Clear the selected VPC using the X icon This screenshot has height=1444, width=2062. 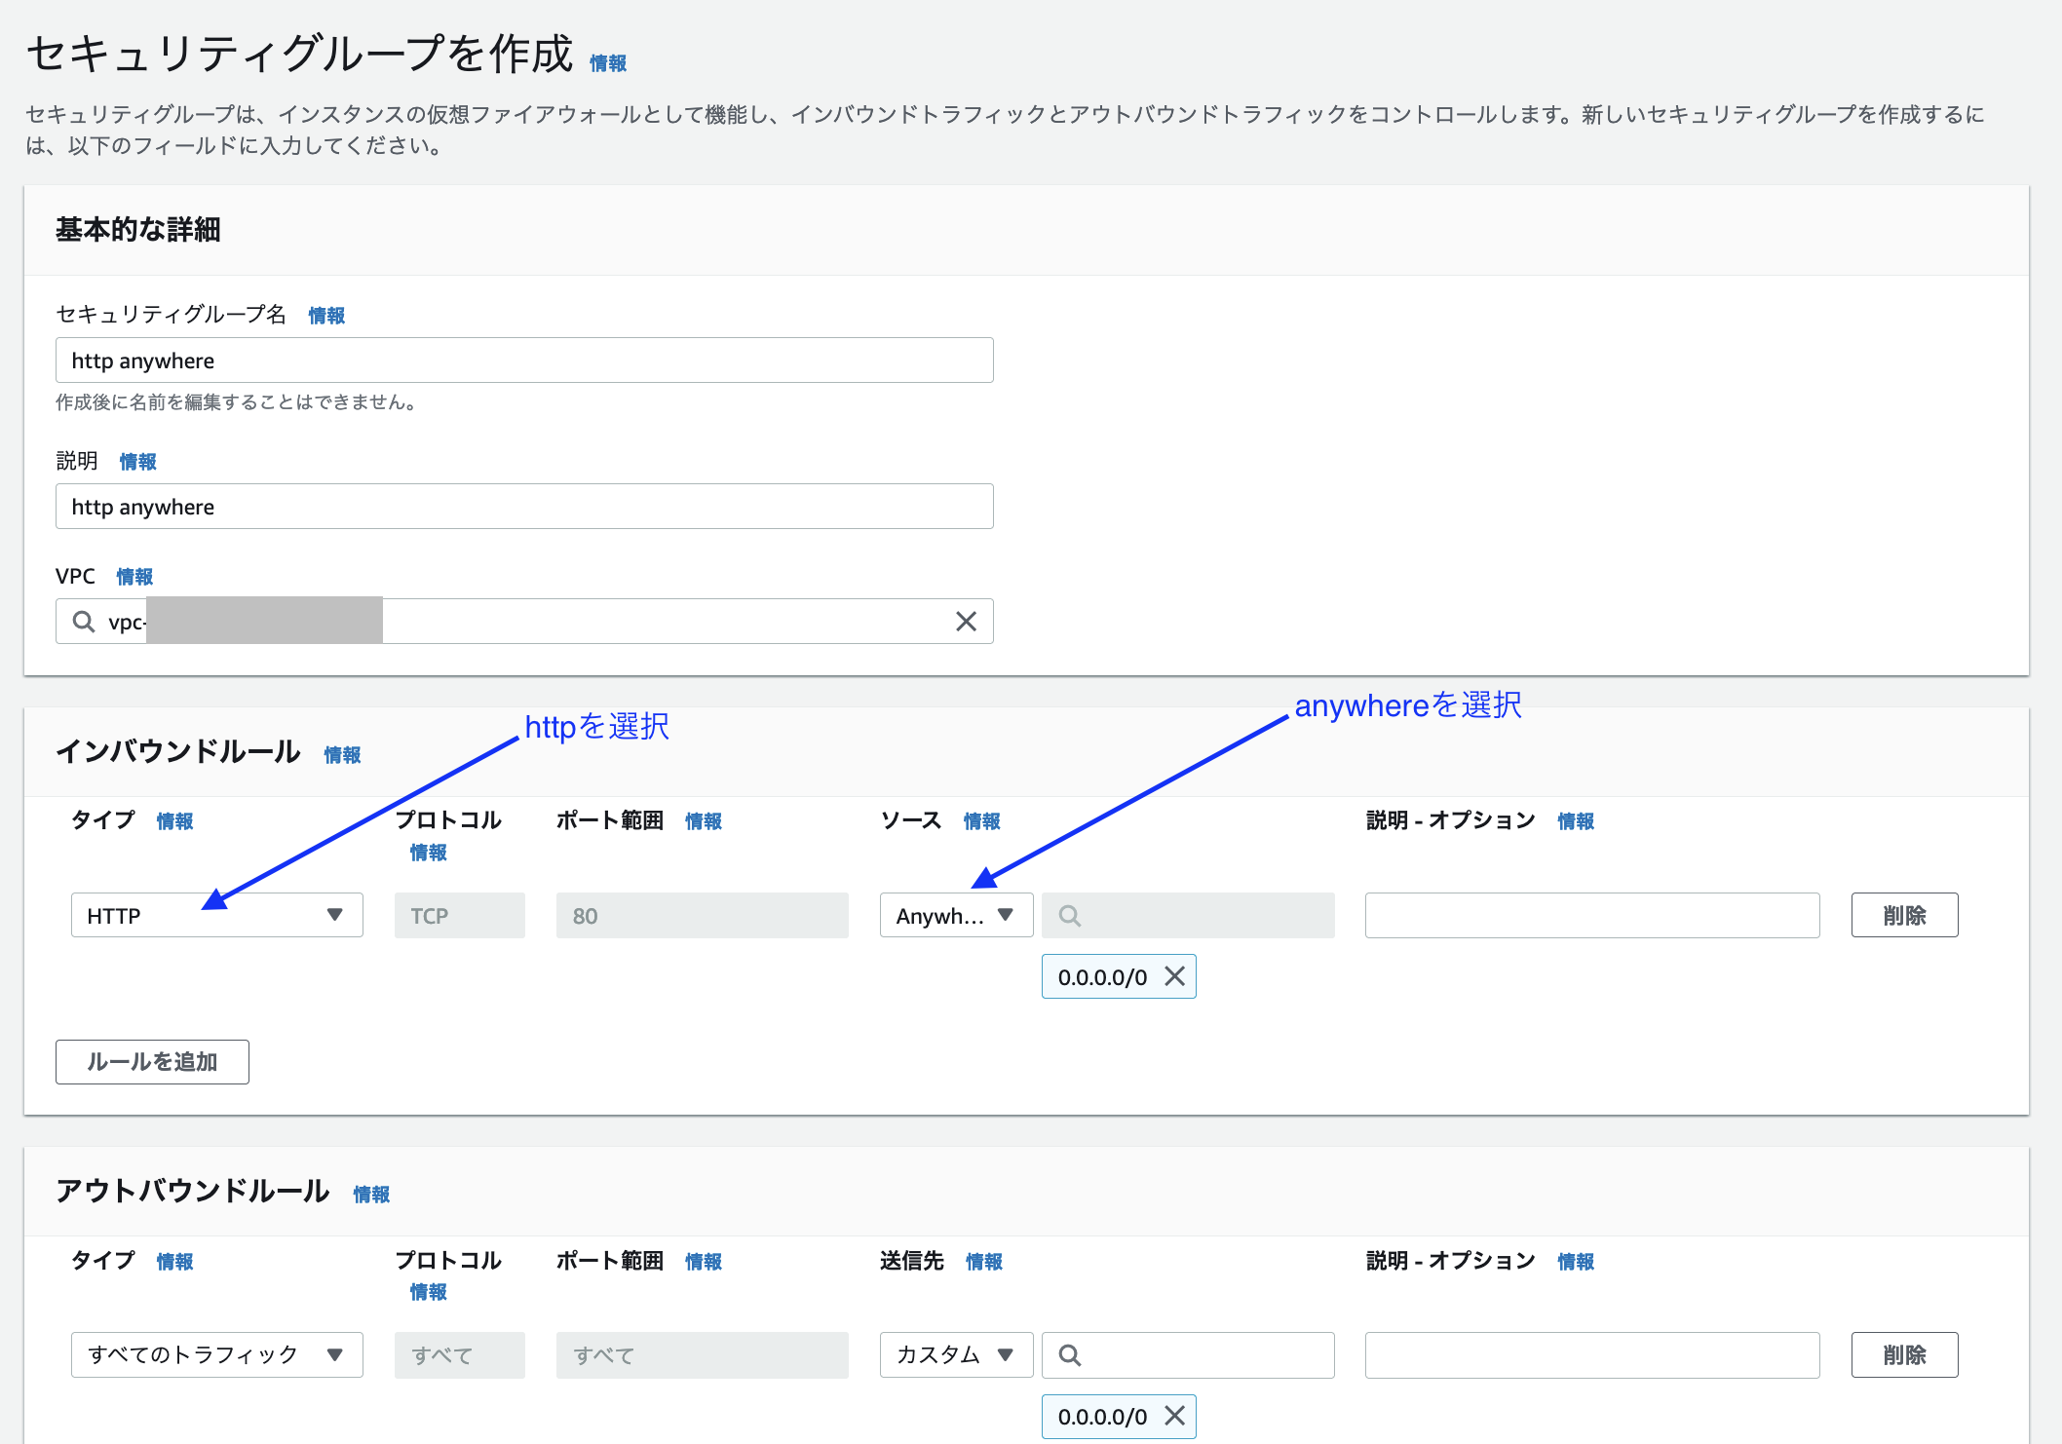click(x=966, y=621)
